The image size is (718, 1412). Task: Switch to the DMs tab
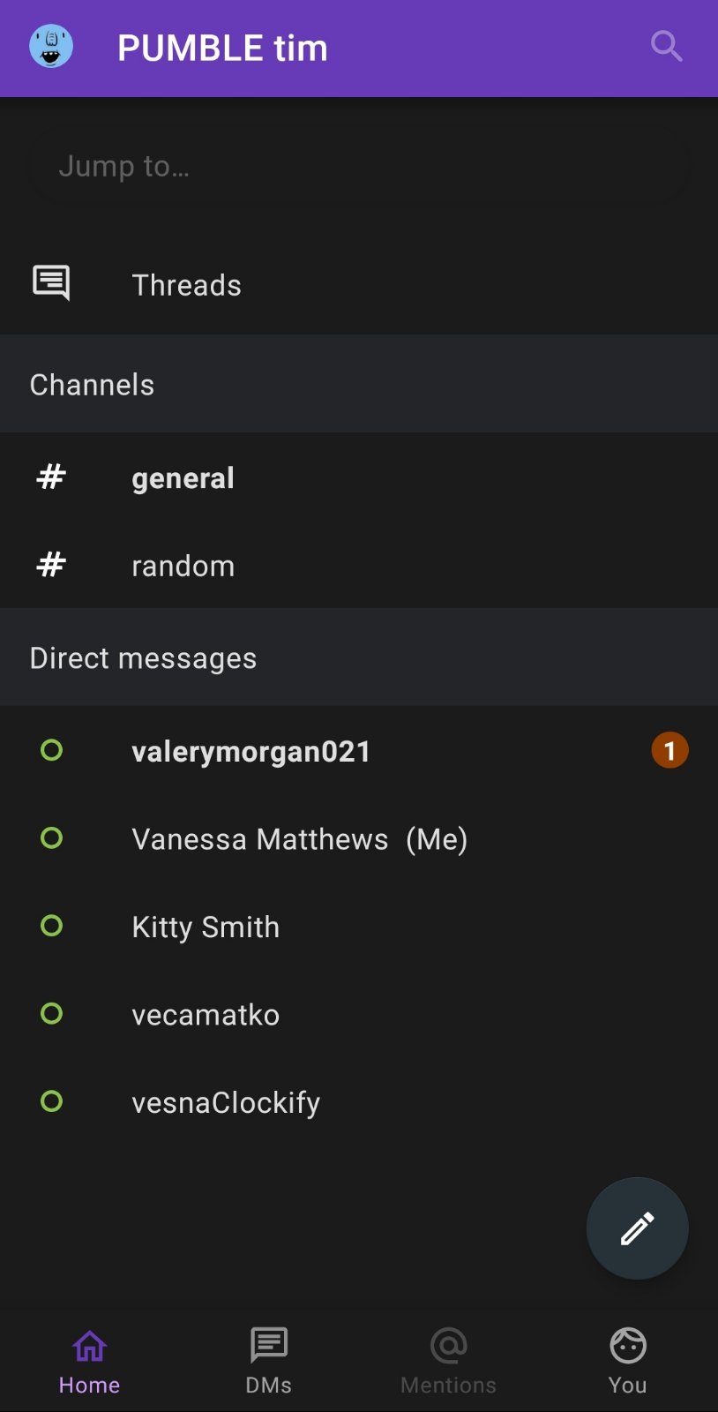click(268, 1359)
